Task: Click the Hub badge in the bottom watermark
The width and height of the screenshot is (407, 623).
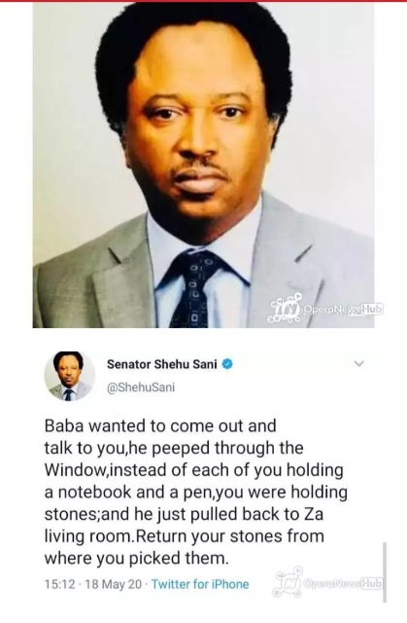Action: point(374,583)
